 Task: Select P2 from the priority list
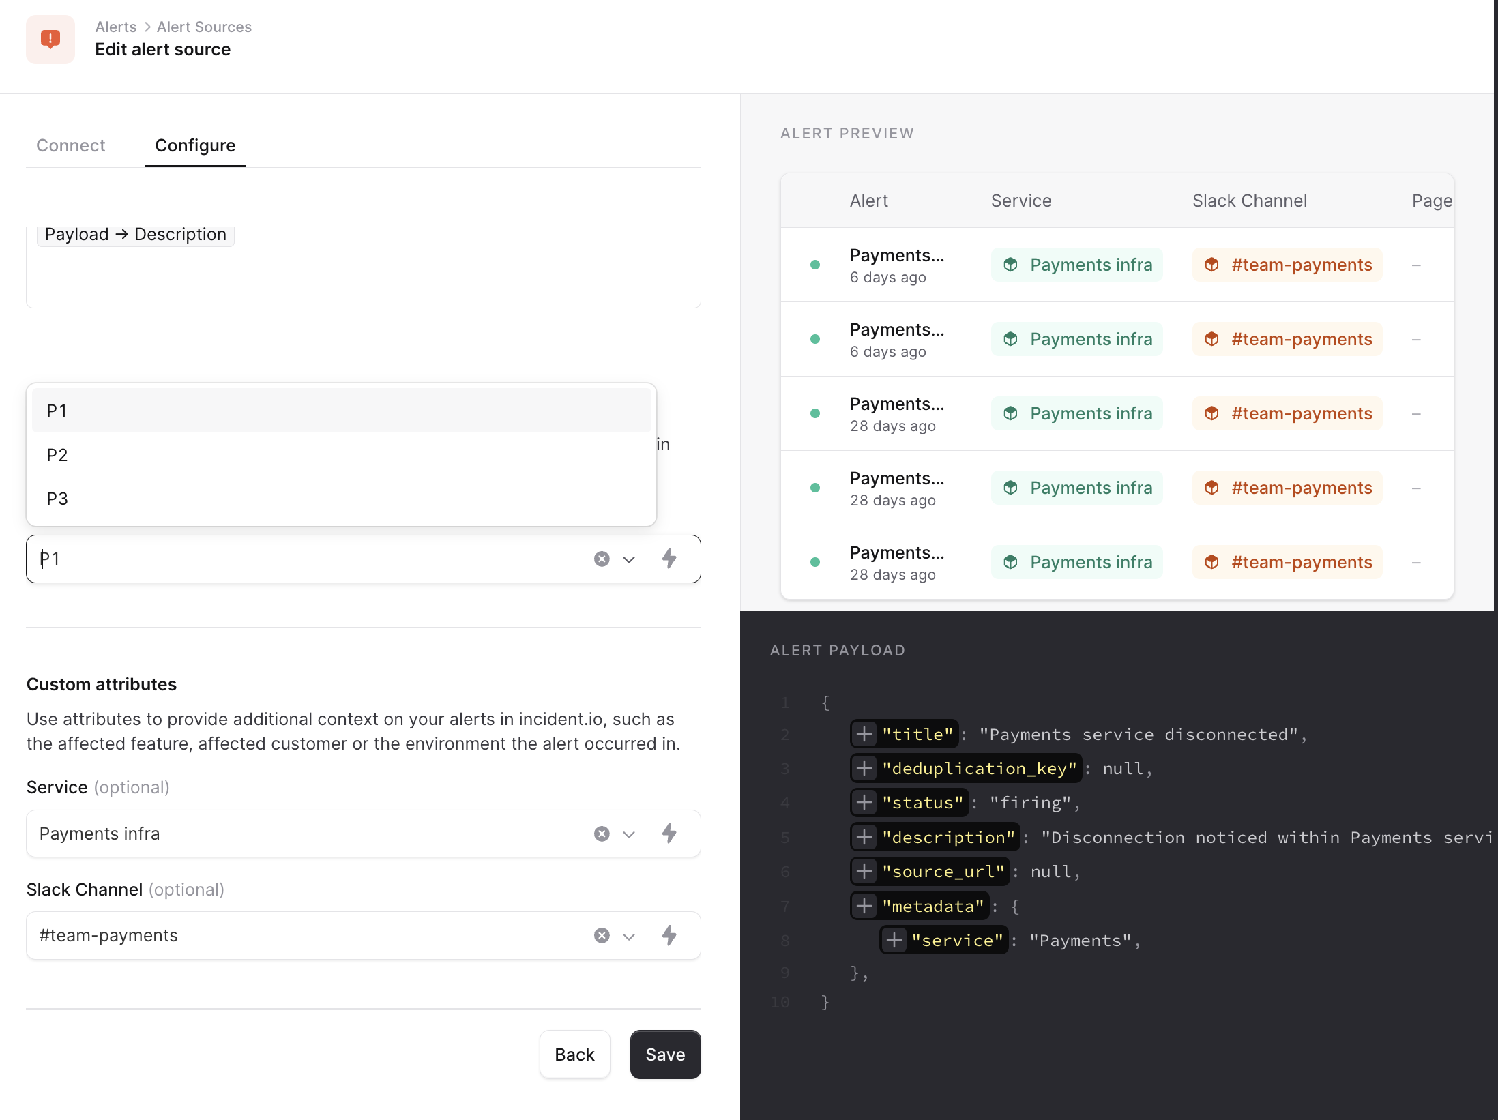(x=57, y=455)
